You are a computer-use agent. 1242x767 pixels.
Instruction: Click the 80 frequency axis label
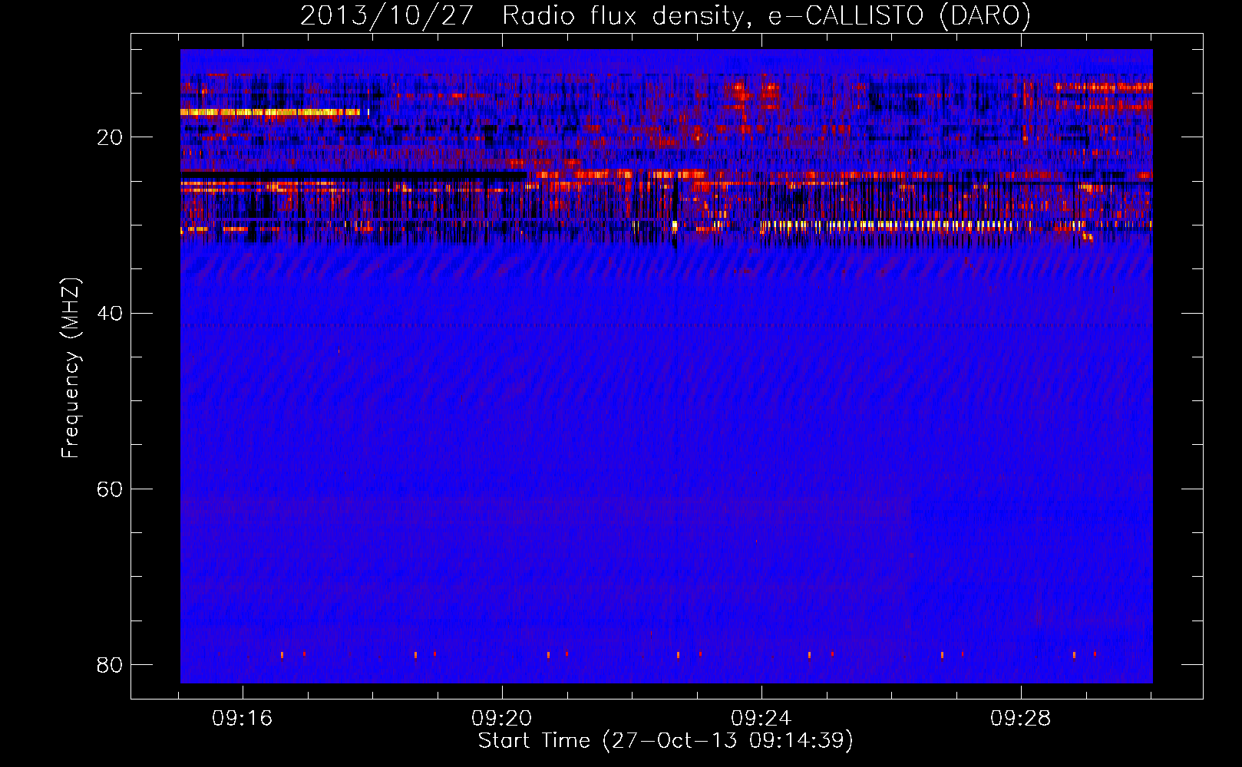[109, 665]
